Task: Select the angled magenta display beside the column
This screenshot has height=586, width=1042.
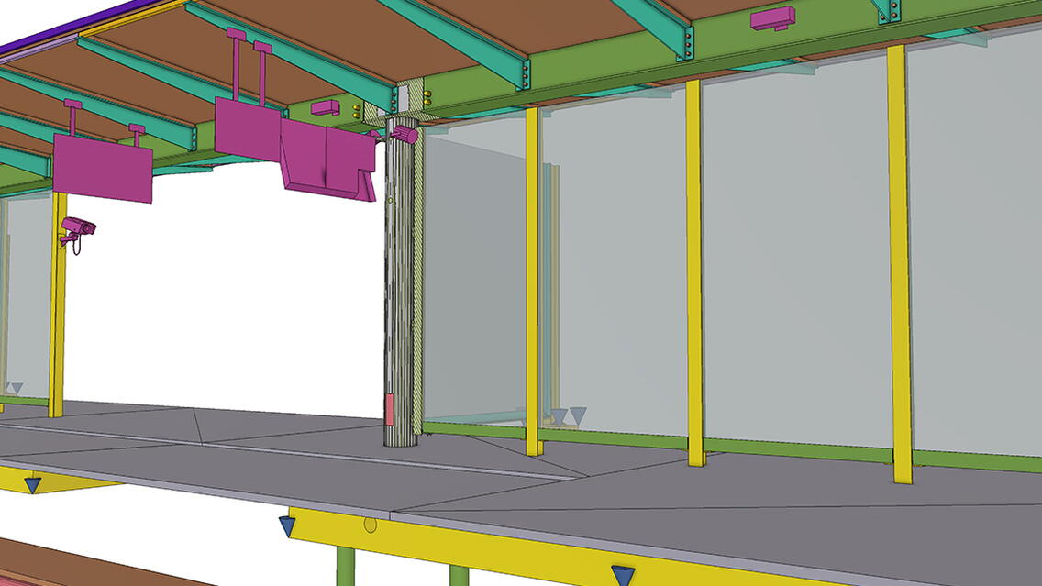Action: pos(326,161)
